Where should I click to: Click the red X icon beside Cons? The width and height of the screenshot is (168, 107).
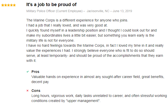coord(27,91)
